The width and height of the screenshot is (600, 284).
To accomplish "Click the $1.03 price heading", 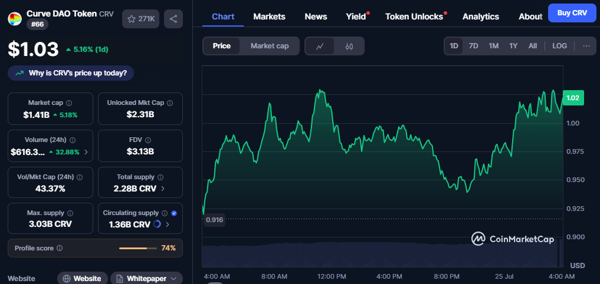I will [34, 49].
